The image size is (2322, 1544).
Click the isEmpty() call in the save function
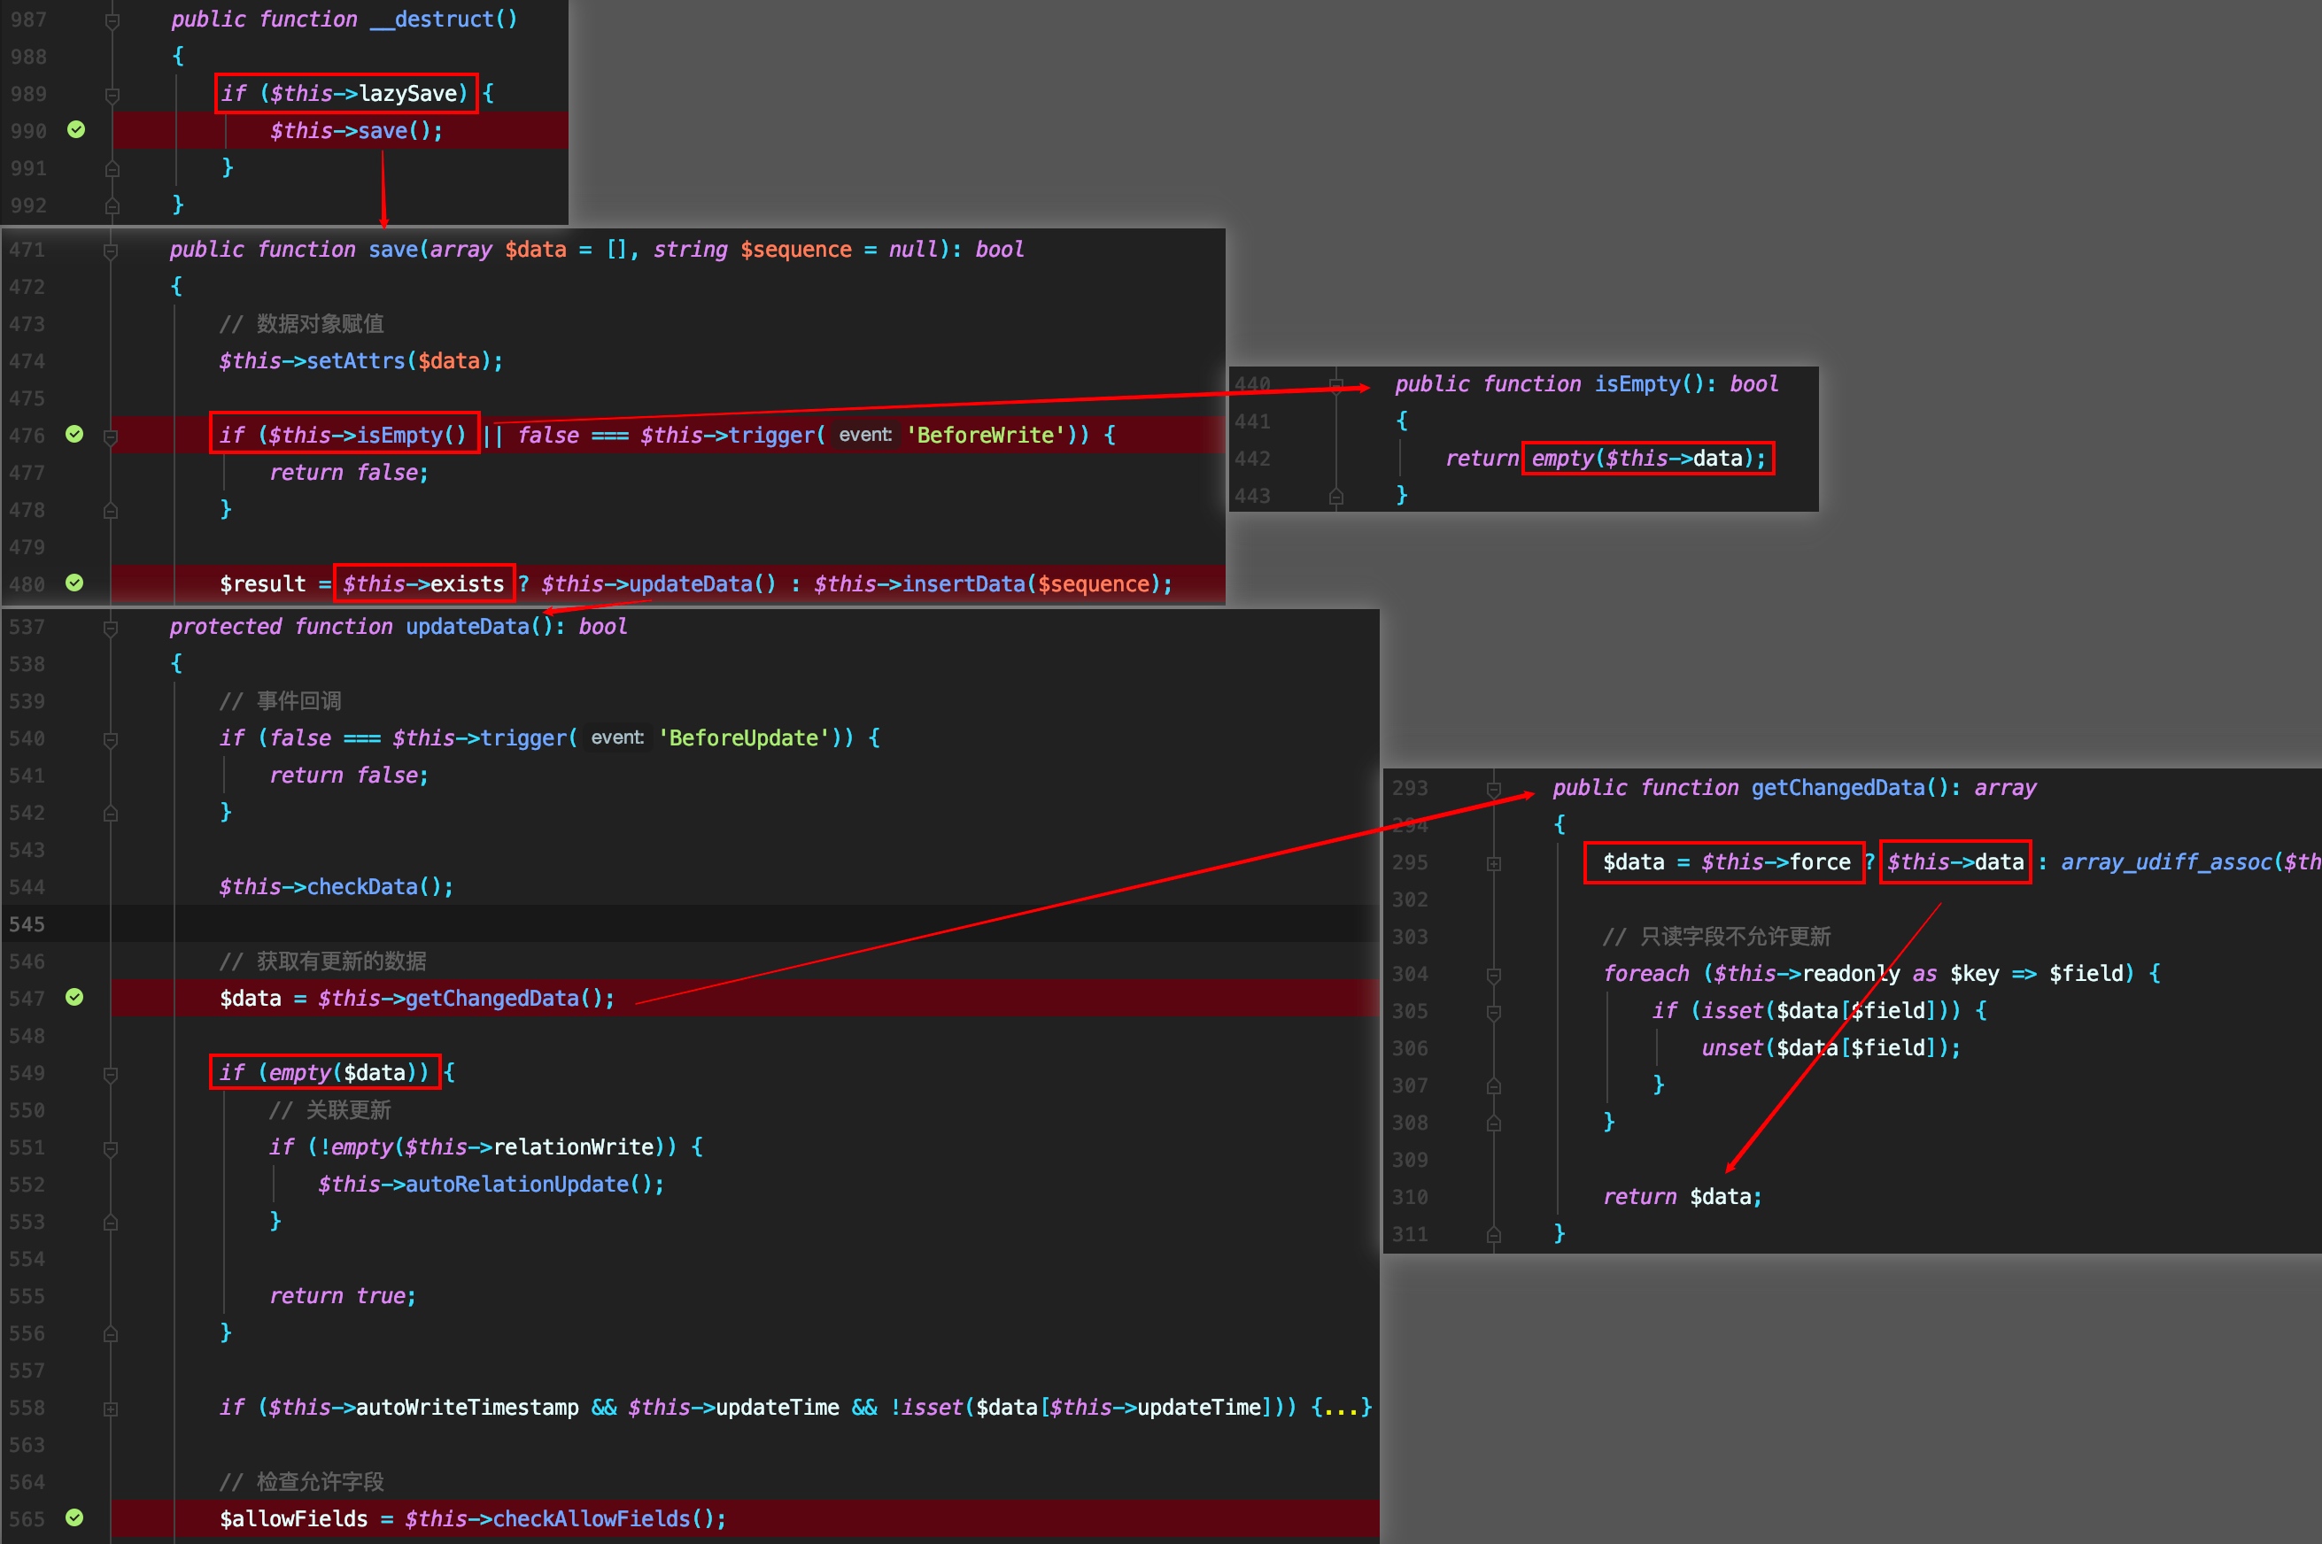412,436
